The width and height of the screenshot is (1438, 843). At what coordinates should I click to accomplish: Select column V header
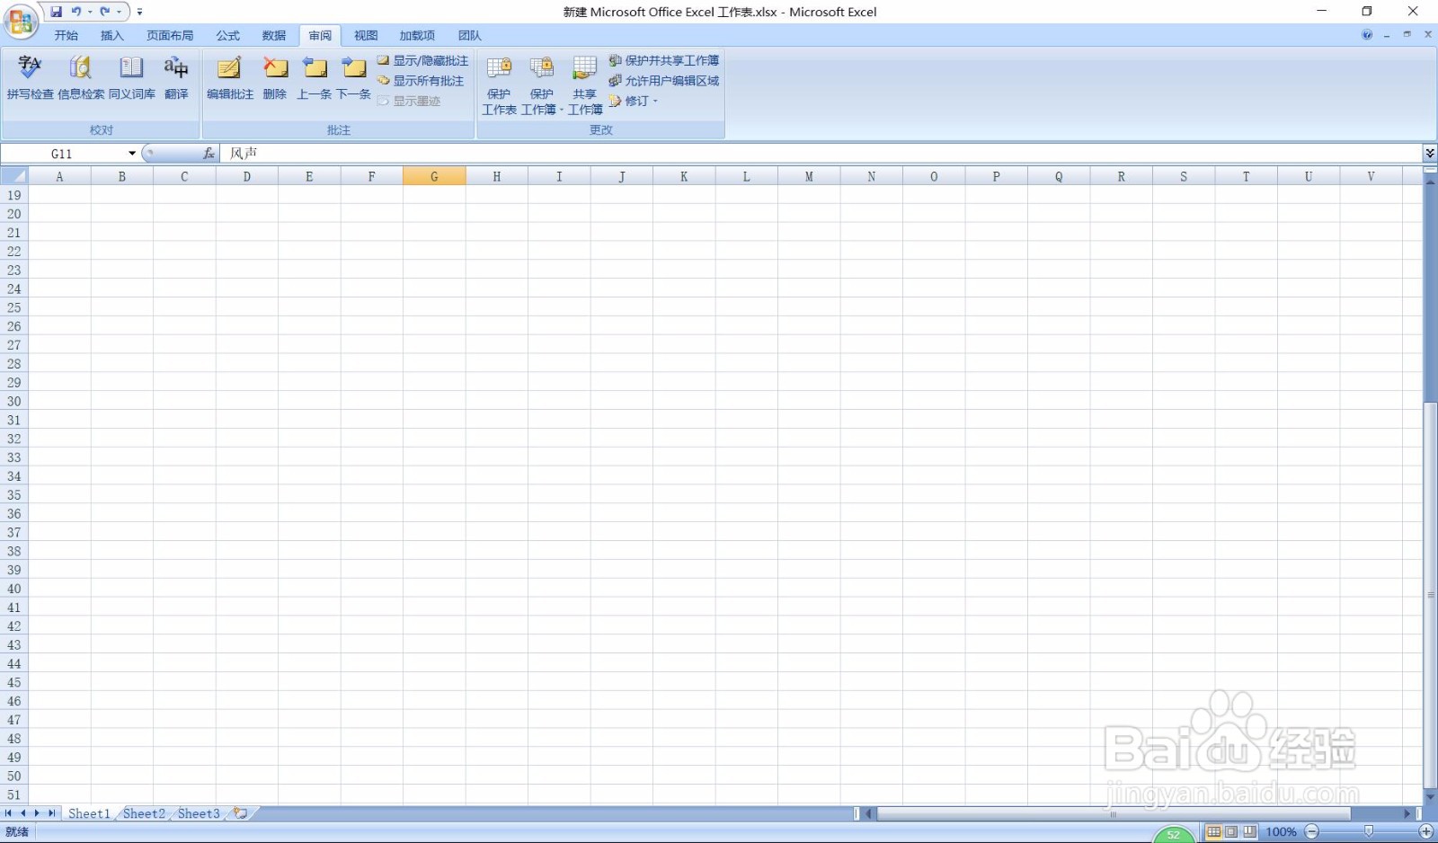1371,176
